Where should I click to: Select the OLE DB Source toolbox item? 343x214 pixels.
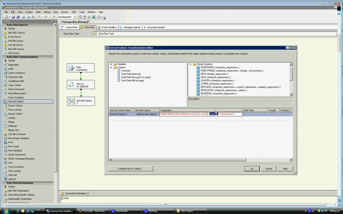(15, 45)
